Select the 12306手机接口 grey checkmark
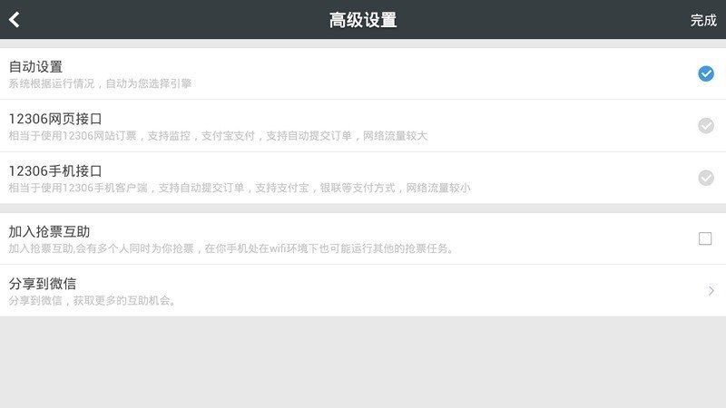Image resolution: width=726 pixels, height=408 pixels. pyautogui.click(x=706, y=178)
